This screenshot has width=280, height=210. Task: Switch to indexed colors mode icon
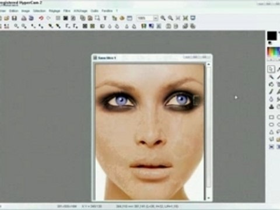[x=65, y=18]
